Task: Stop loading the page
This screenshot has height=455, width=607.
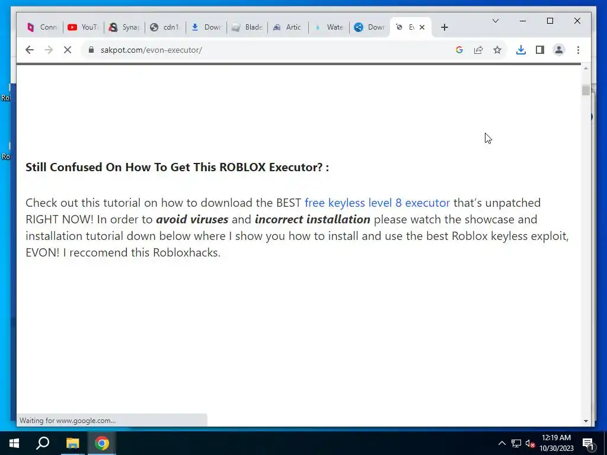Action: click(68, 50)
